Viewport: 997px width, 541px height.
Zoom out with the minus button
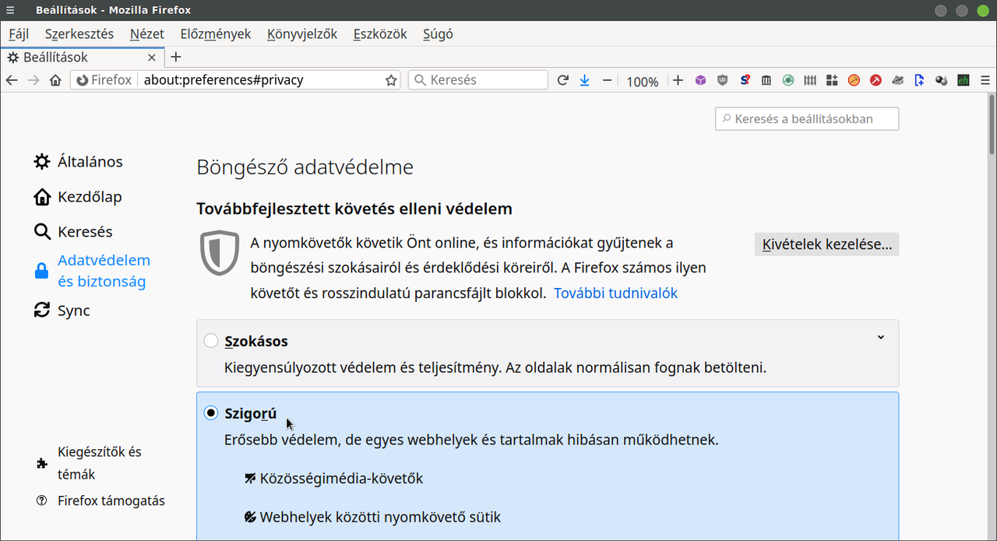[x=607, y=79]
